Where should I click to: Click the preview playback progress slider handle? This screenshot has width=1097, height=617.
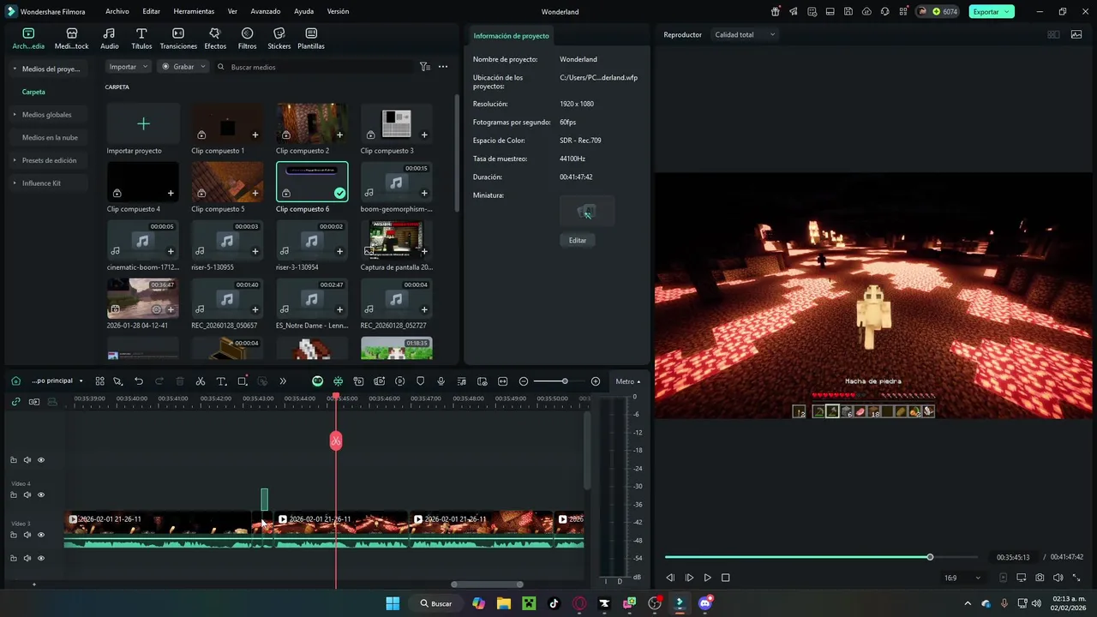coord(930,558)
